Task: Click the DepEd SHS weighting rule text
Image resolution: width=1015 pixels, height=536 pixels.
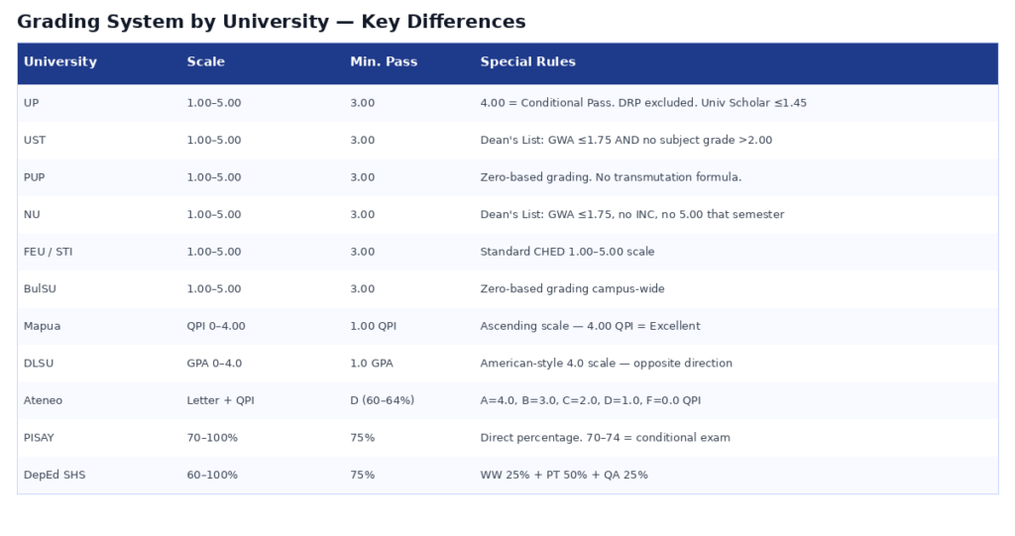Action: click(564, 476)
